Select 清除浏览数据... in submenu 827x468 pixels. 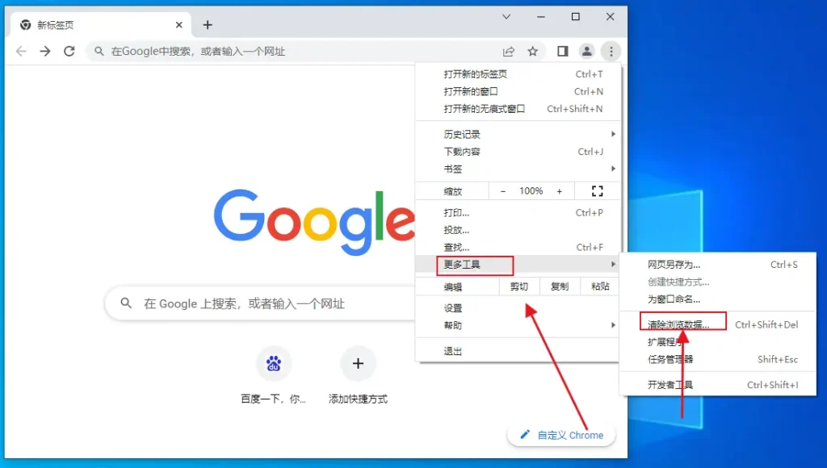pos(718,324)
